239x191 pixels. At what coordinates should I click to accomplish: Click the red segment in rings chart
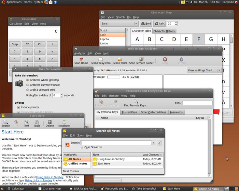tap(216, 112)
